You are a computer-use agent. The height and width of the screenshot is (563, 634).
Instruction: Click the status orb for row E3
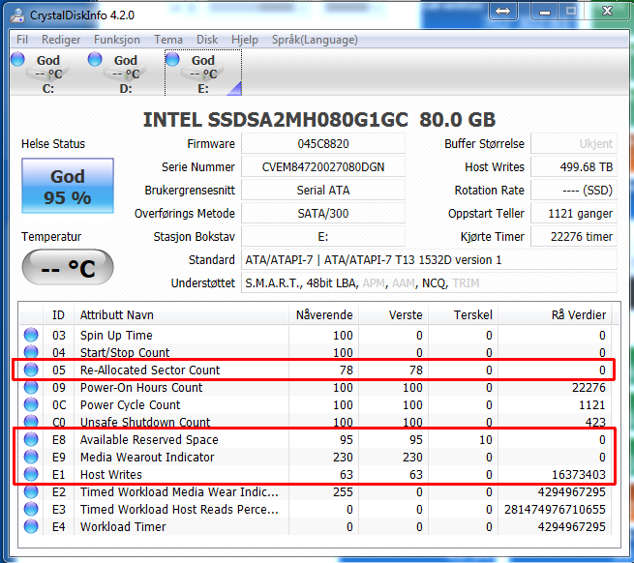31,509
